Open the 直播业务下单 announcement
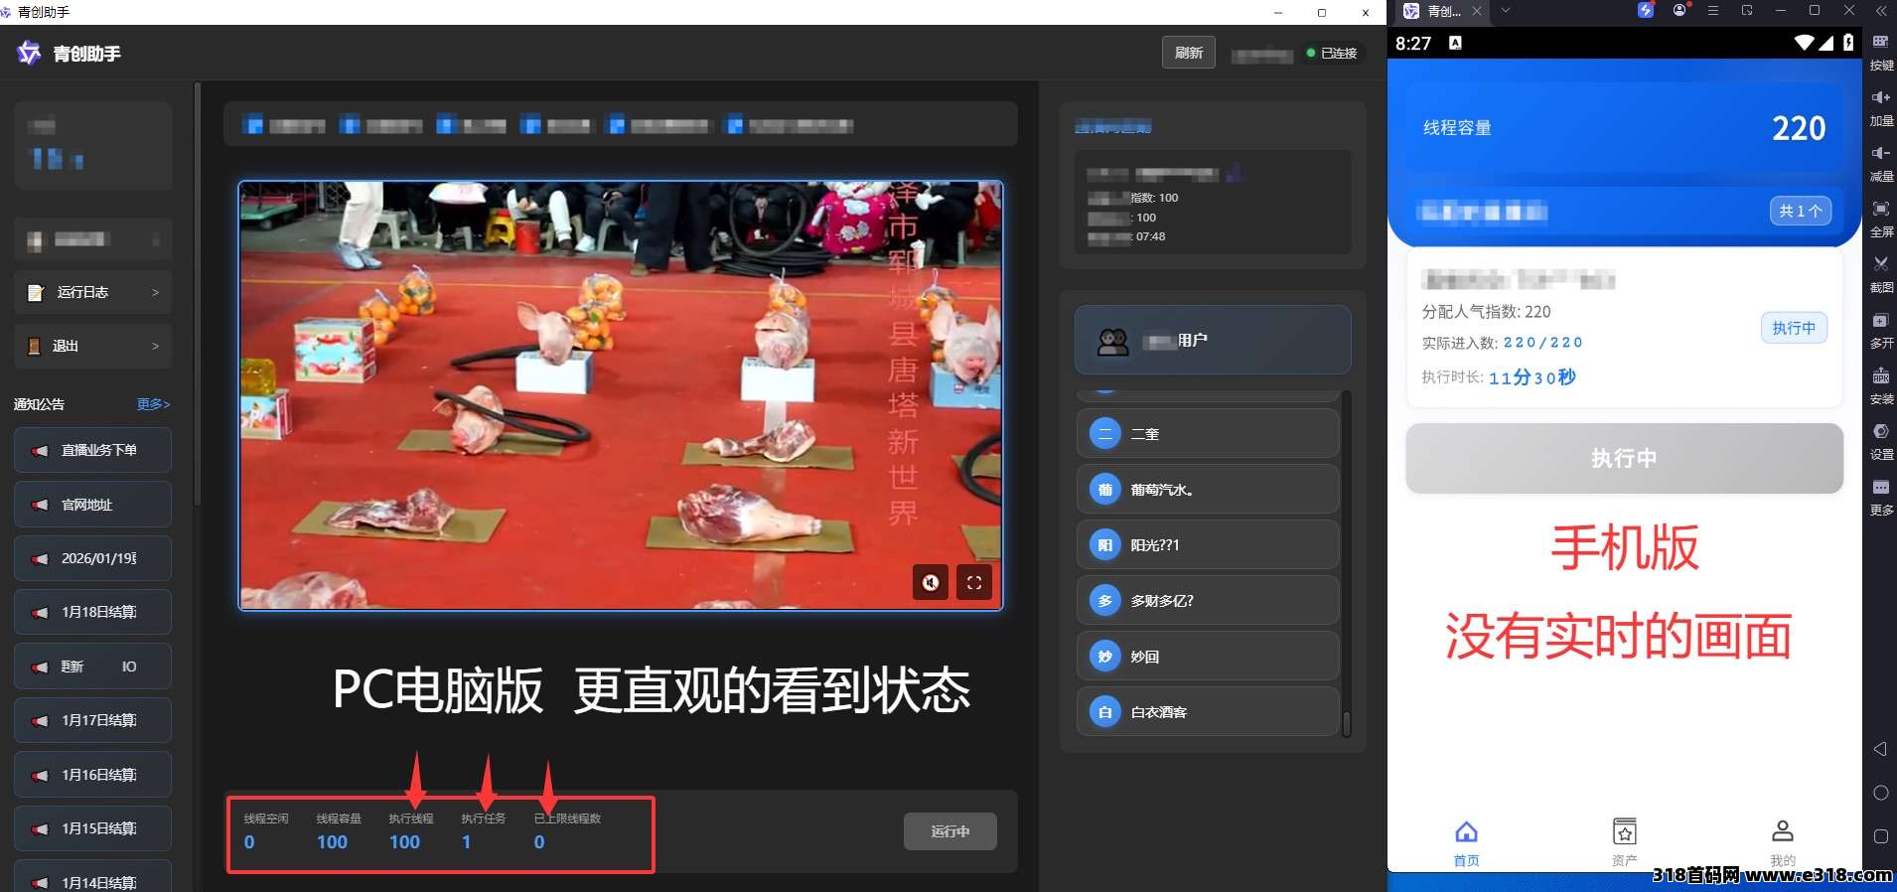 (x=93, y=450)
